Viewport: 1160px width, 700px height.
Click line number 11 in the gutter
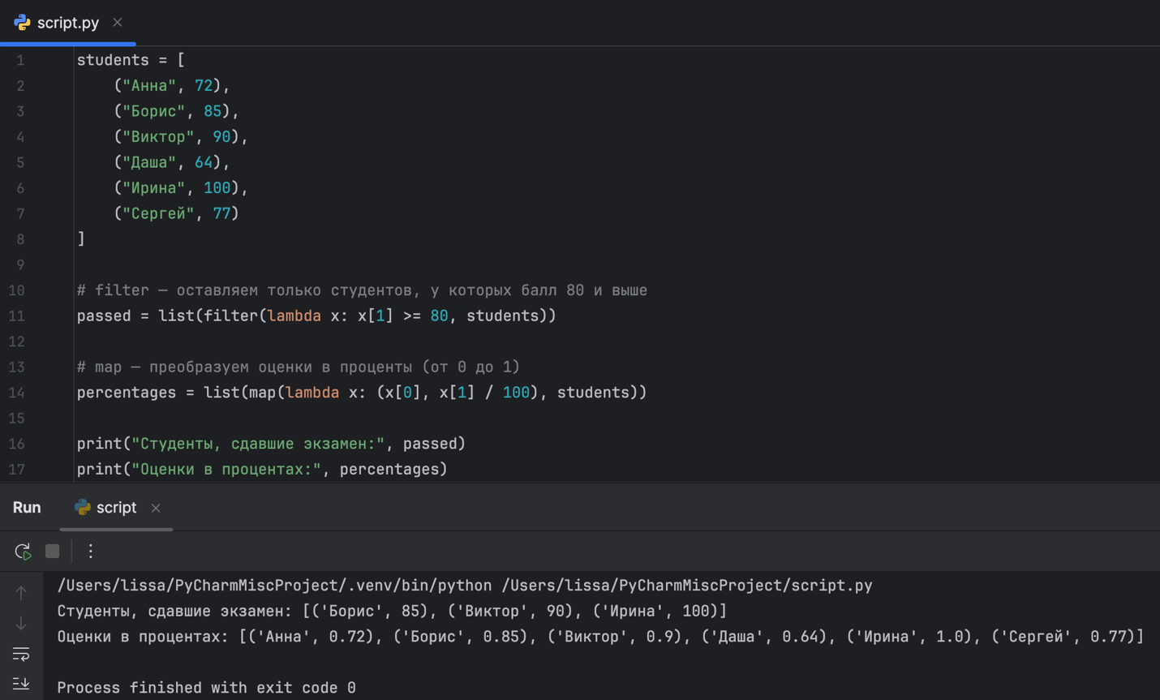point(17,316)
